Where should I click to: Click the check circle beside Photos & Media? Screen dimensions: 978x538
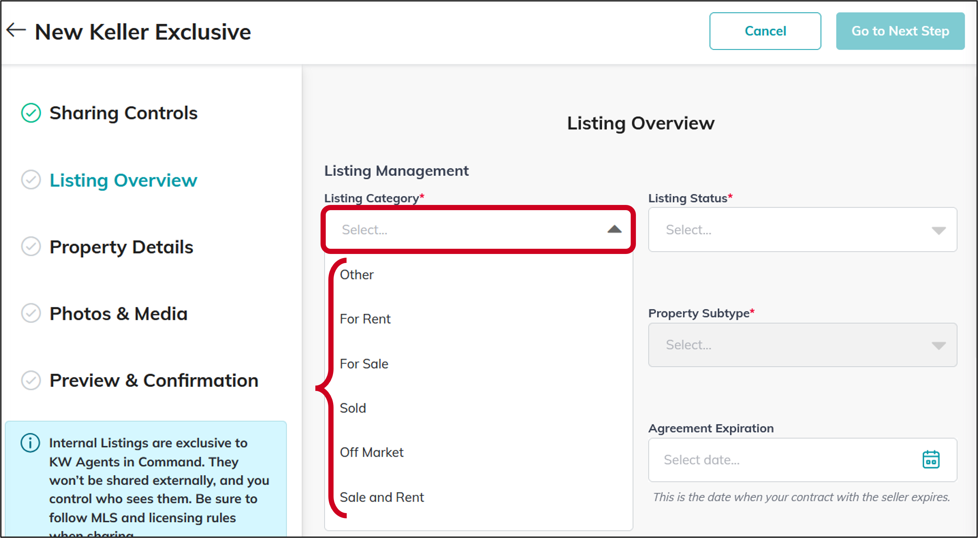[31, 313]
